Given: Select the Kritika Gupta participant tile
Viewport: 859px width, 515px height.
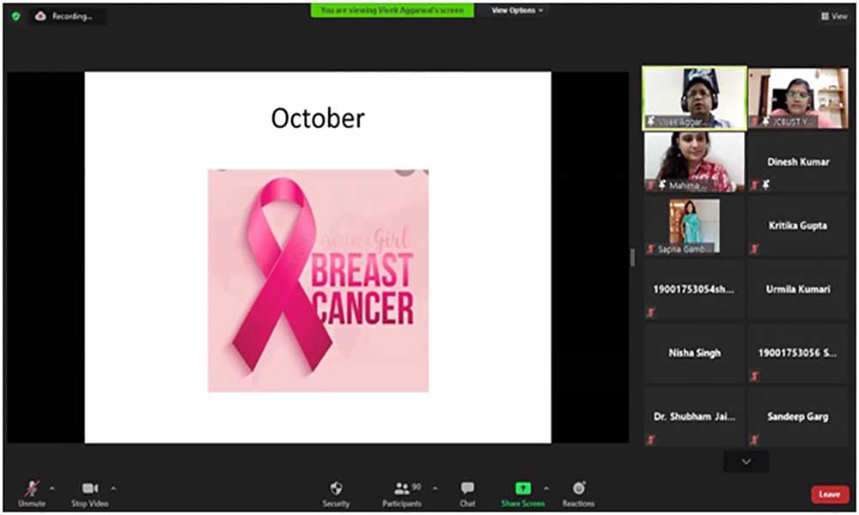Looking at the screenshot, I should point(798,226).
